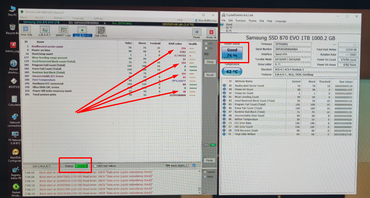Select the Uncorrectable ECC Errors row in Victoria
The width and height of the screenshot is (370, 198).
pyautogui.click(x=111, y=76)
